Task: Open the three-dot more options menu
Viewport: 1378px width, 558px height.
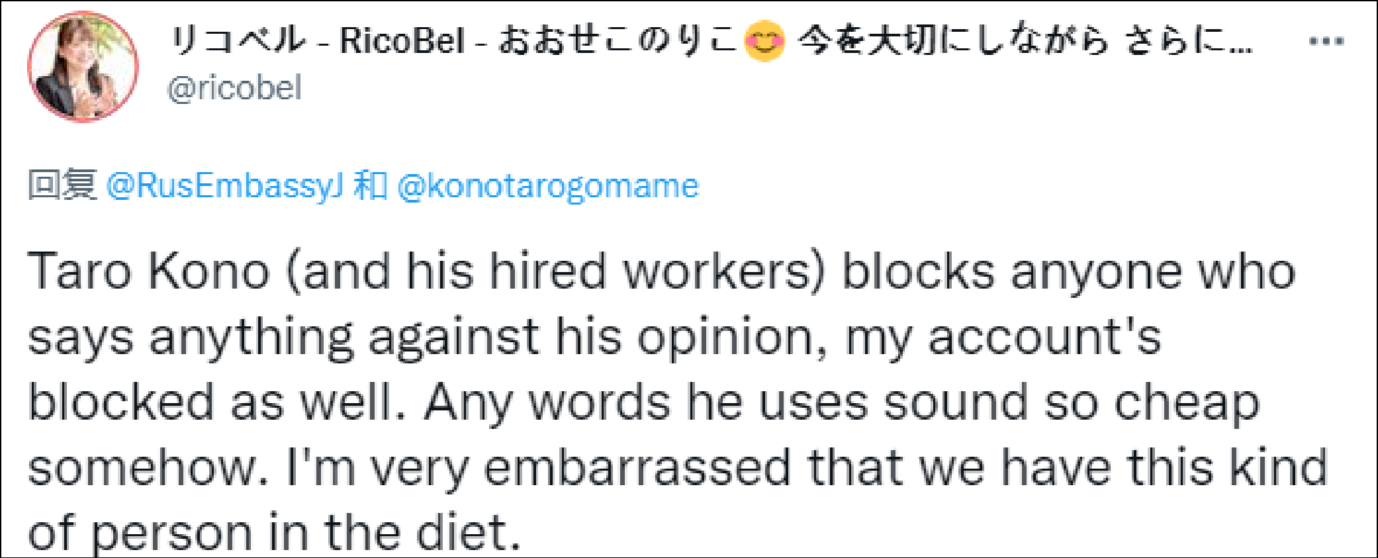Action: [x=1326, y=41]
